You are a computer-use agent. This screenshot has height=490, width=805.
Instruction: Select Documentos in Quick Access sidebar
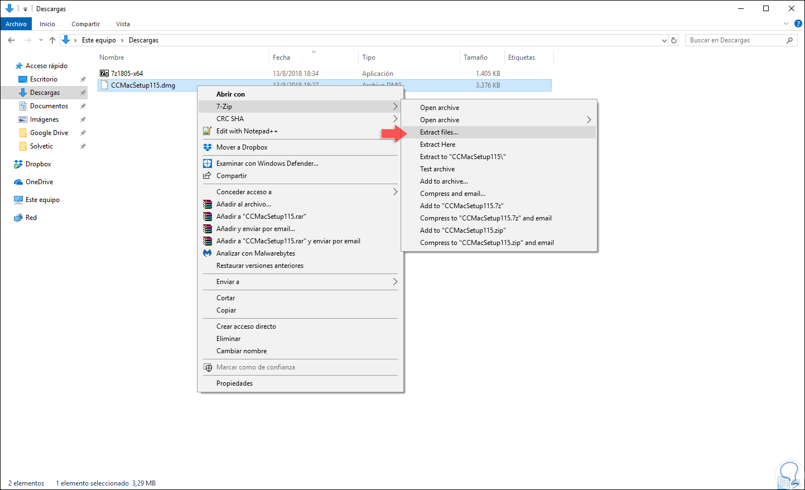click(x=49, y=106)
